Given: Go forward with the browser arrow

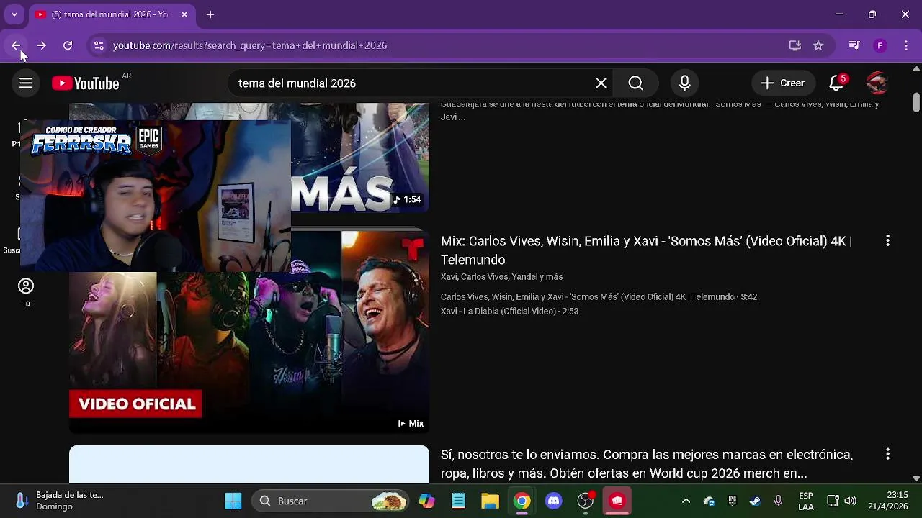Looking at the screenshot, I should click(42, 45).
